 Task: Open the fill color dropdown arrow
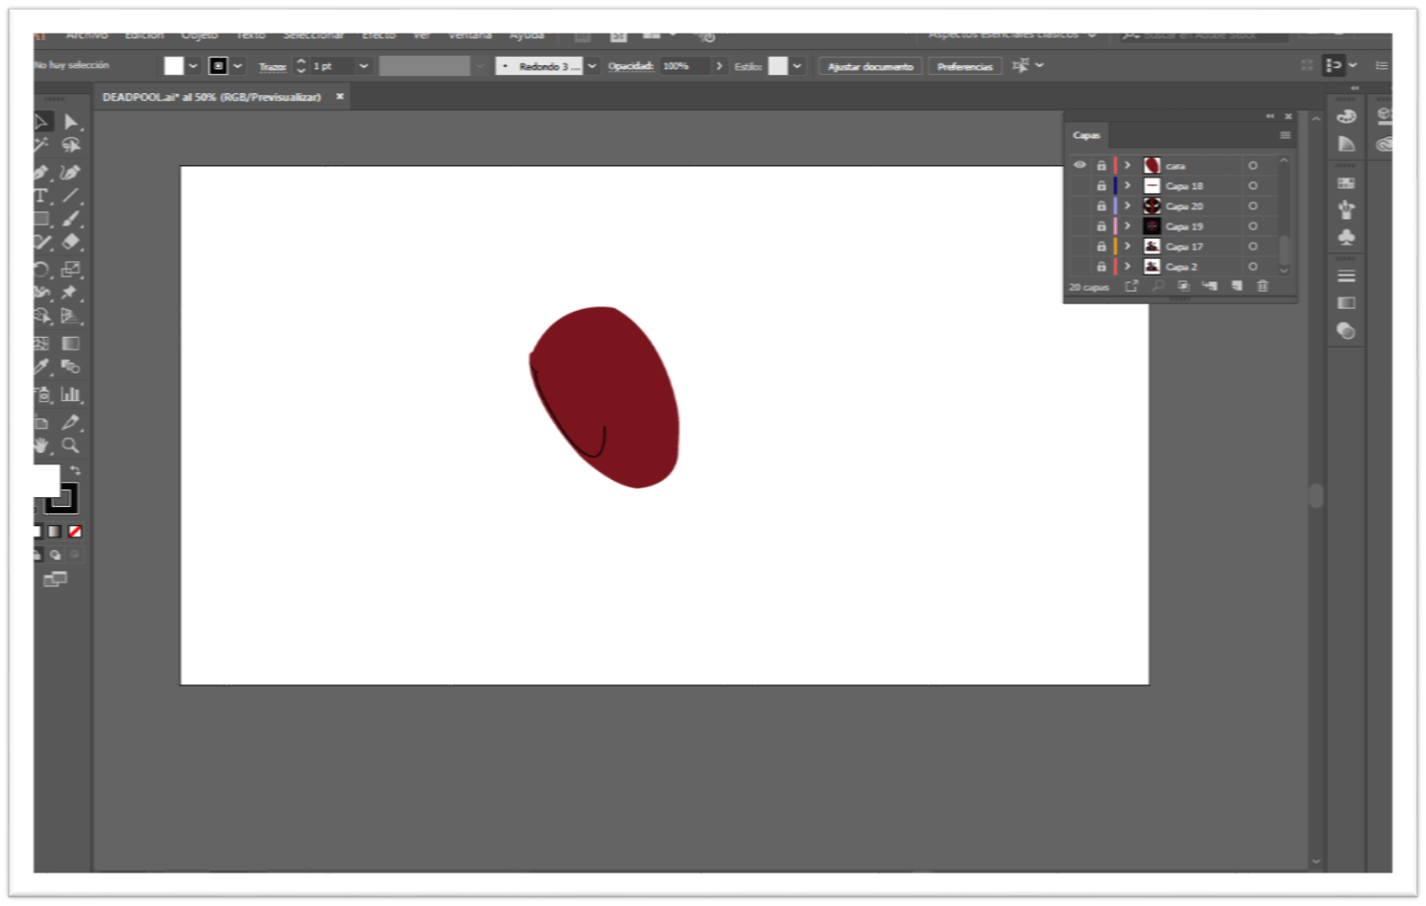[x=193, y=66]
